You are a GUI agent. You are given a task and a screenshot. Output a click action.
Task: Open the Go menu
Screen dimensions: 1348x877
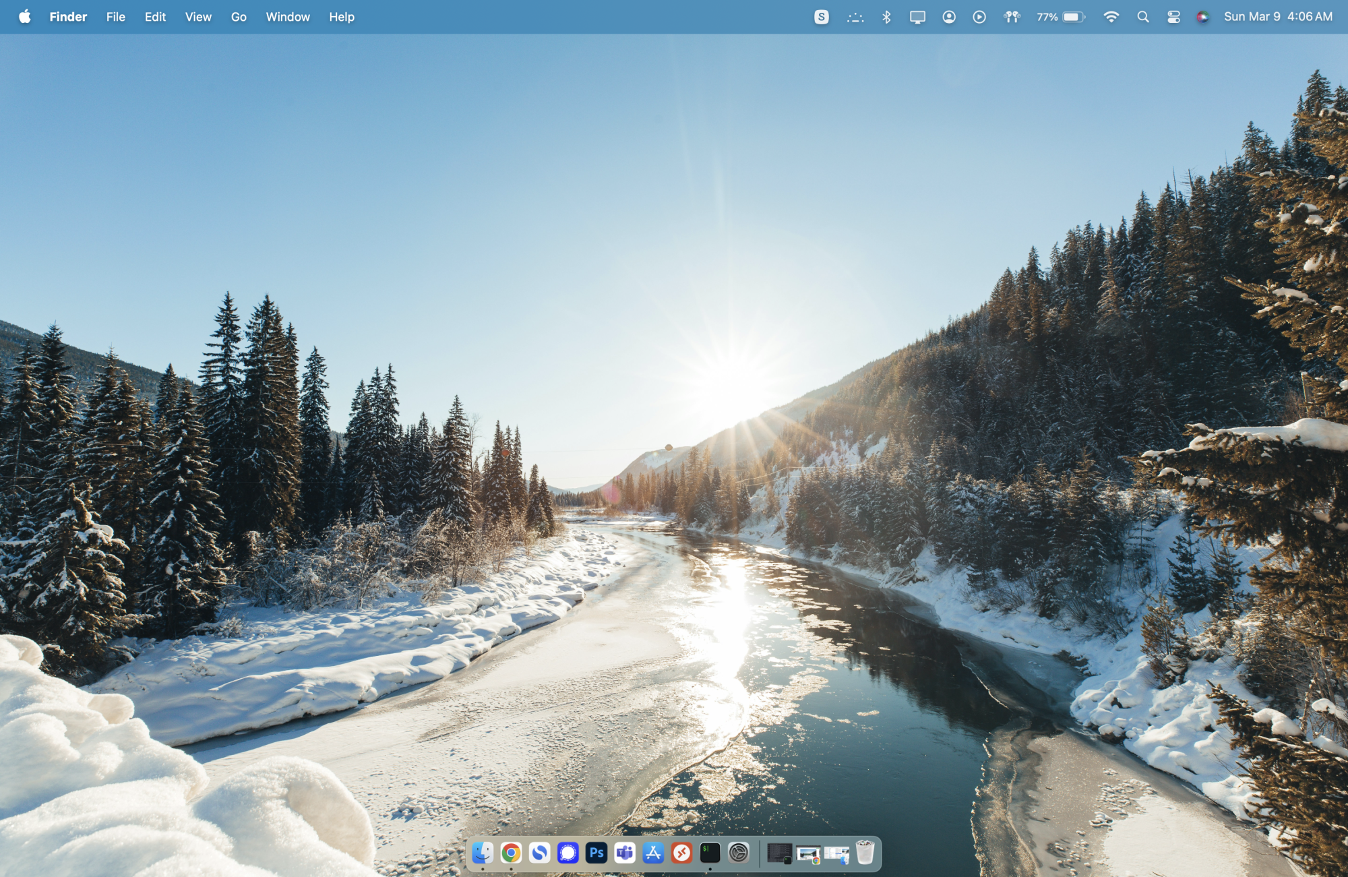239,17
